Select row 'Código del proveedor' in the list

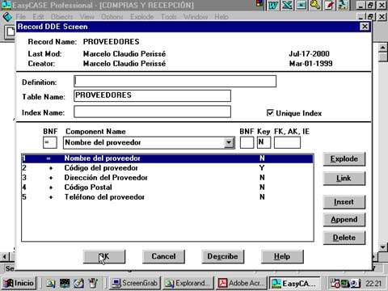[167, 168]
